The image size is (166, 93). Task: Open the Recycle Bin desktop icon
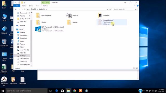click(4, 43)
